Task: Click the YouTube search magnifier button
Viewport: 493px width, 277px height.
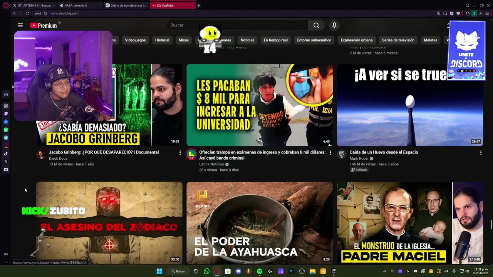Action: (x=316, y=25)
